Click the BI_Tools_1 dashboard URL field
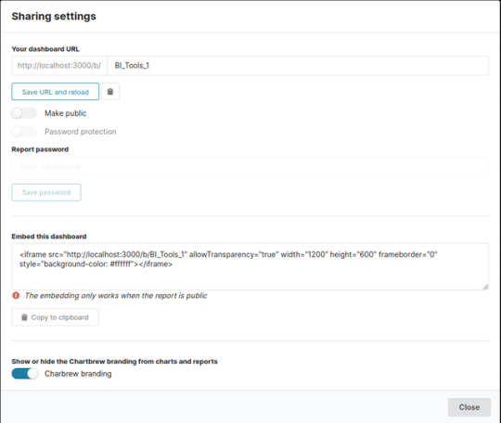The width and height of the screenshot is (501, 423). click(298, 66)
